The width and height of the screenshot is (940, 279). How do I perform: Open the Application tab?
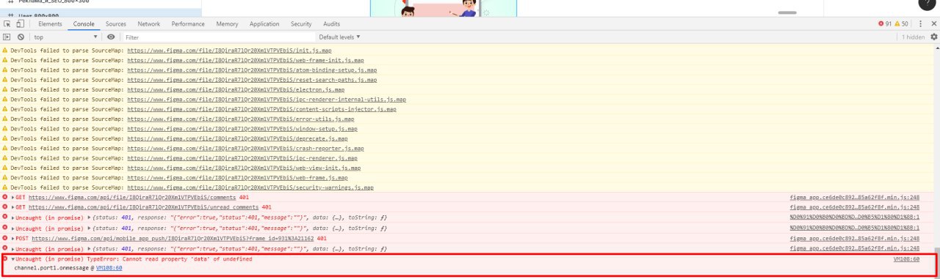coord(264,24)
